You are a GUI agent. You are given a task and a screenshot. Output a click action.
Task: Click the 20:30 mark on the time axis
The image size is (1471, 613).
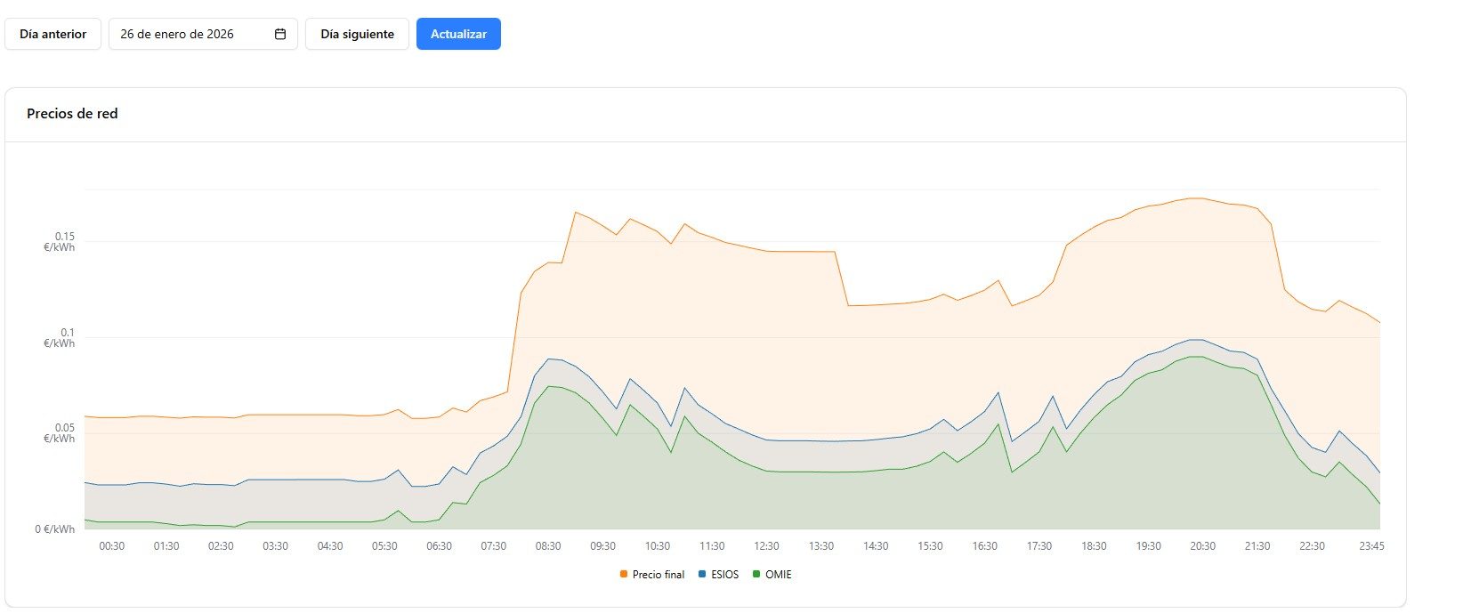[x=1202, y=546]
